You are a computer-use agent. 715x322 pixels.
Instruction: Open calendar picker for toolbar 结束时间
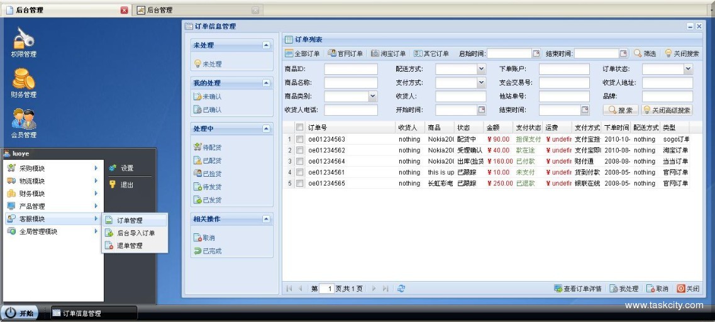pos(623,53)
